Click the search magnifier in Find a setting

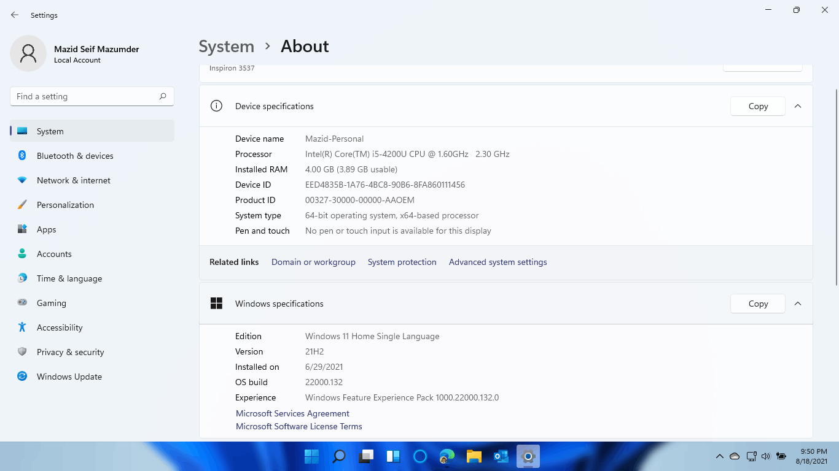pos(163,96)
